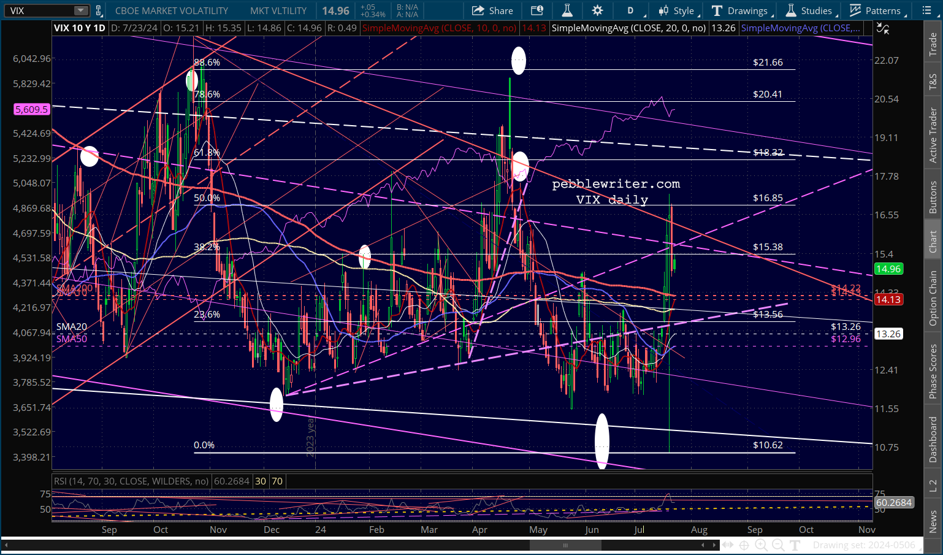Open the chart messaging/notes icon
943x555 pixels.
tap(537, 10)
